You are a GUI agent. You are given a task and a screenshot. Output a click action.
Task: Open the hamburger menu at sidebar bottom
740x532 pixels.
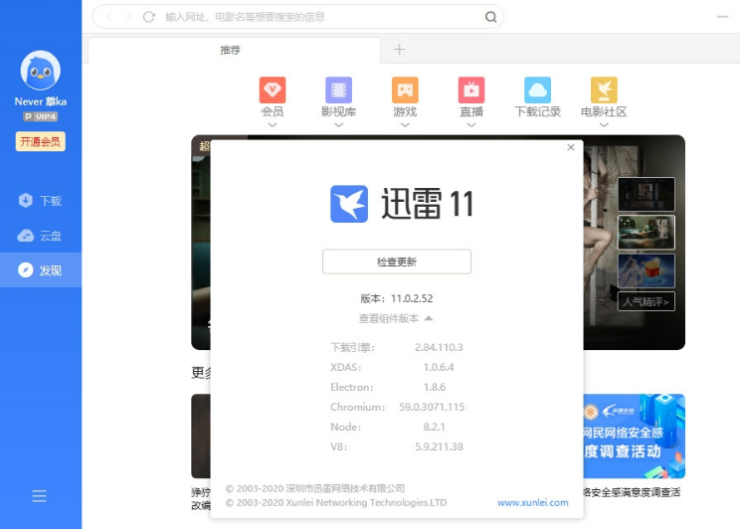coord(39,495)
